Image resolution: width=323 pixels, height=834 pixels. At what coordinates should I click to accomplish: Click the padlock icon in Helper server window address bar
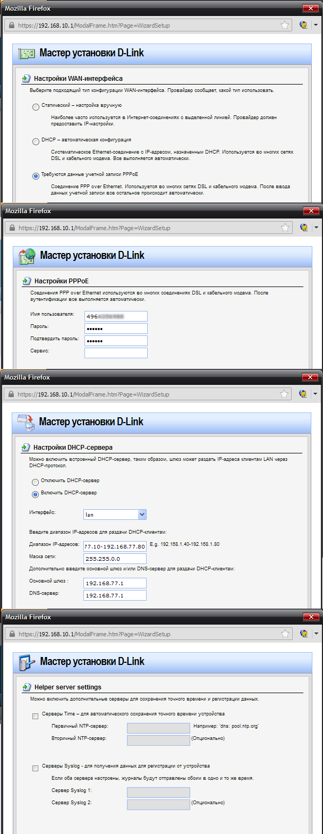pyautogui.click(x=12, y=634)
